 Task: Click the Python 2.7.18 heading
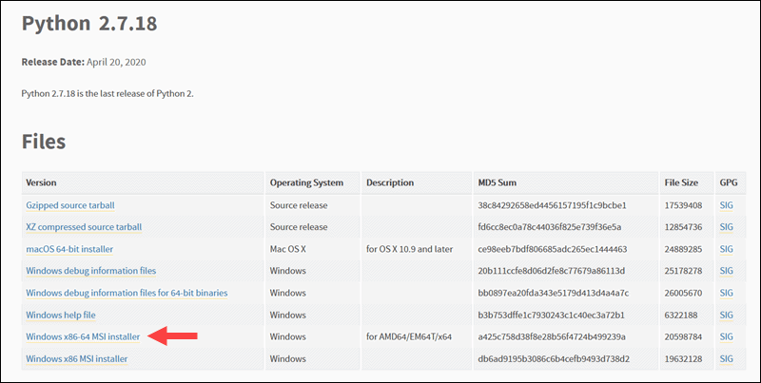pos(89,24)
